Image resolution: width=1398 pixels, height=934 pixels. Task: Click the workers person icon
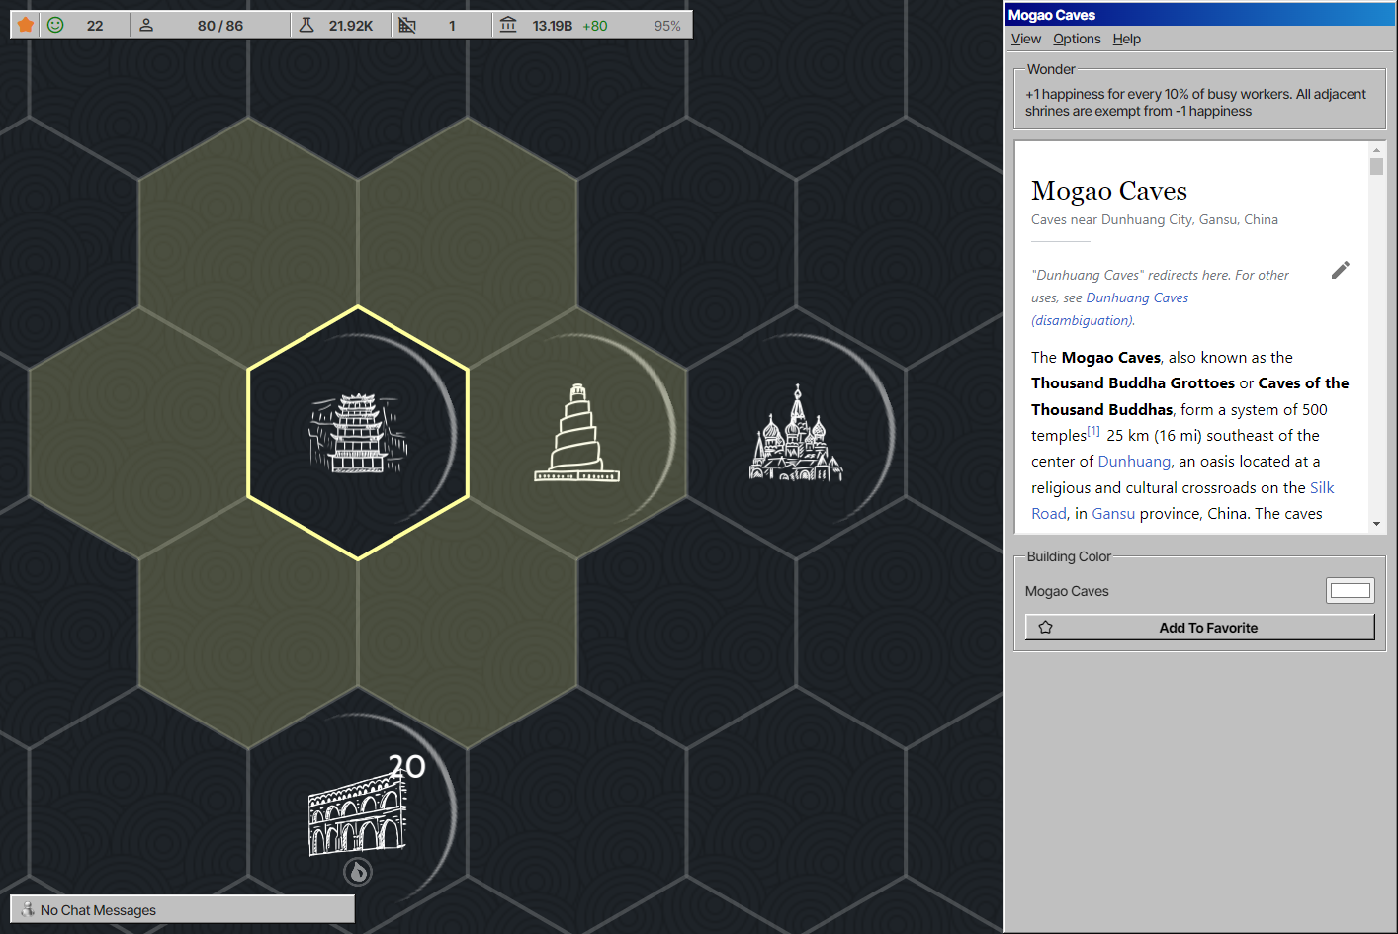tap(146, 25)
